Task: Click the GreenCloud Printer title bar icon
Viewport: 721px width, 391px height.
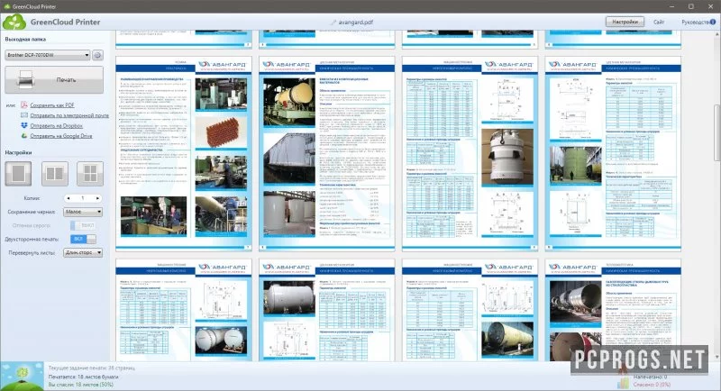Action: (x=6, y=6)
